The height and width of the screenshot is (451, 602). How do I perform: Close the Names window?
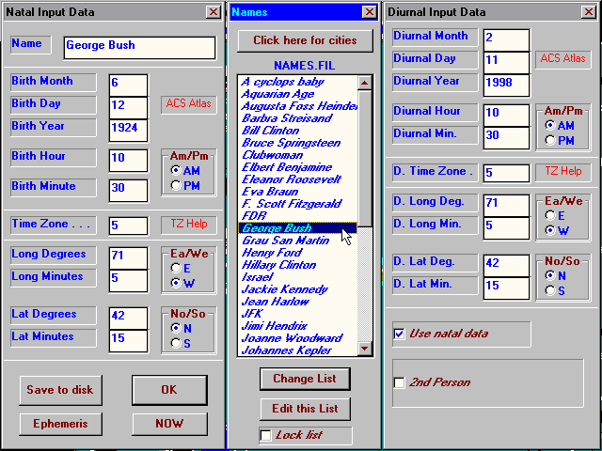click(369, 12)
